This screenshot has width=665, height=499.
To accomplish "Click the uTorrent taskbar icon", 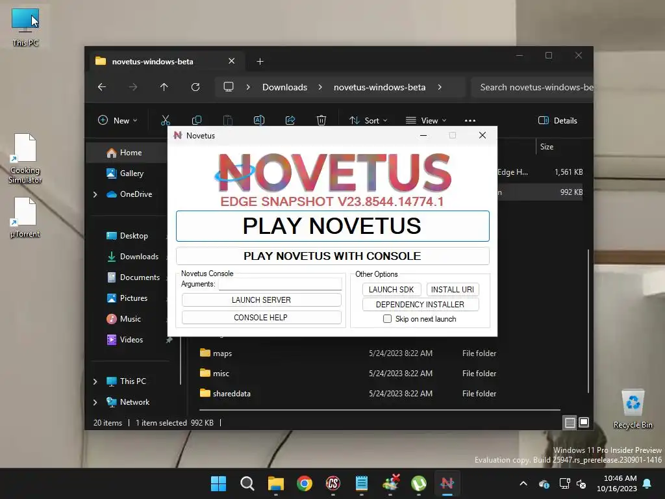I will [x=419, y=483].
